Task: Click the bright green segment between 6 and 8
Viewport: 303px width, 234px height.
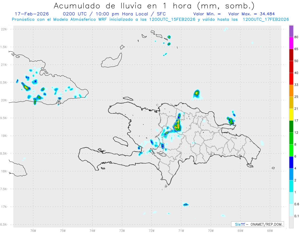Action: point(291,150)
